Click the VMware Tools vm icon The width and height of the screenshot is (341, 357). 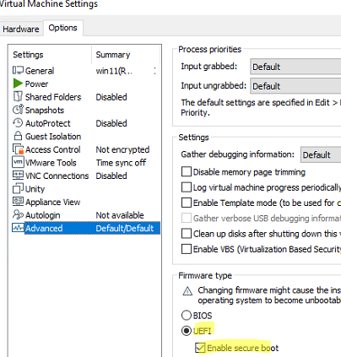click(18, 162)
